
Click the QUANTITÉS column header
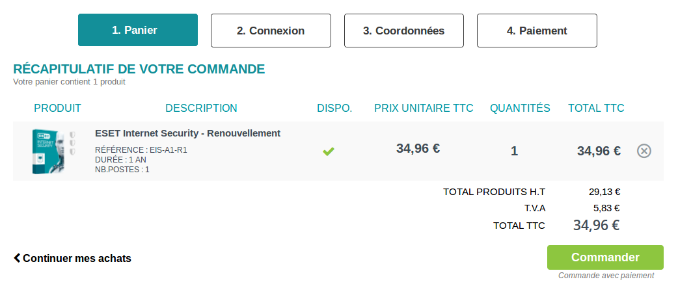coord(520,108)
